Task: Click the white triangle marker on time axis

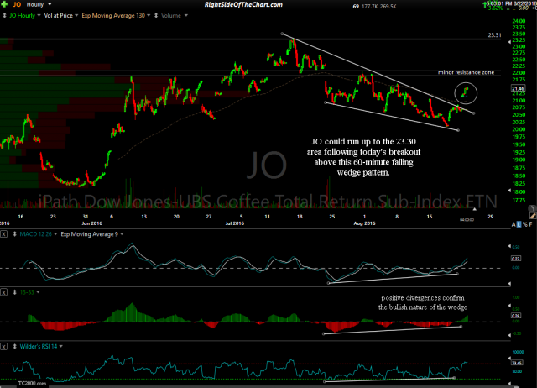Action: click(x=474, y=209)
